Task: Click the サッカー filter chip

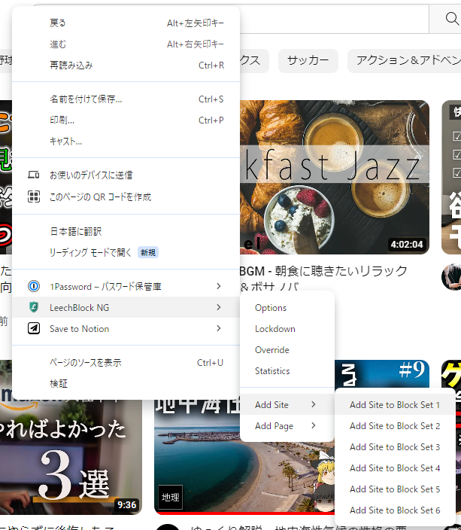Action: 308,61
